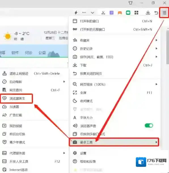Select 全屏 menu entry
Image resolution: width=169 pixels, height=173 pixels.
click(115, 93)
